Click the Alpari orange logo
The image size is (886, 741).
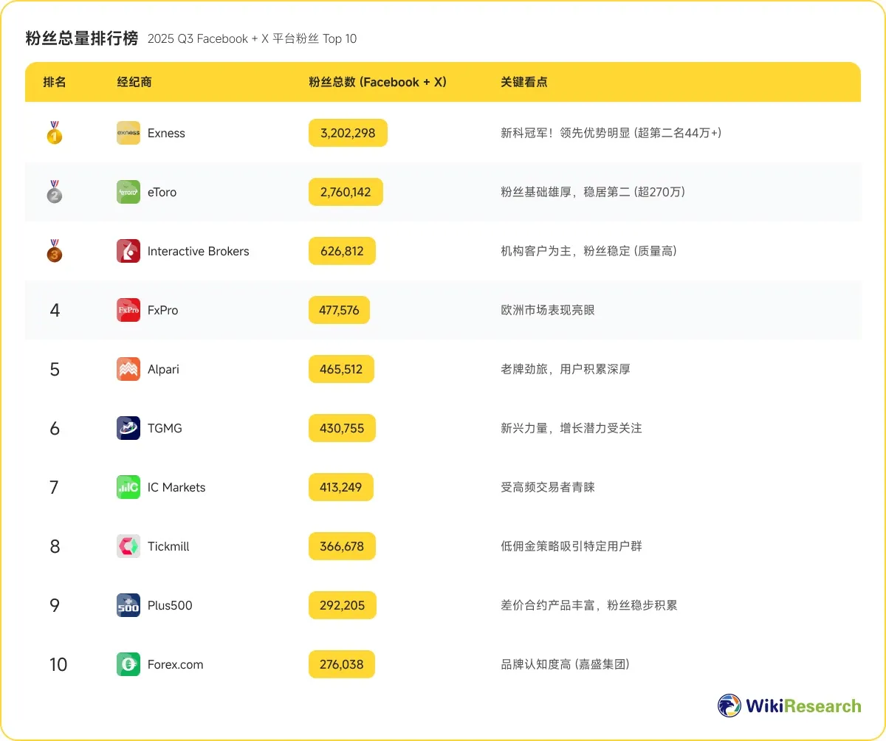(128, 369)
